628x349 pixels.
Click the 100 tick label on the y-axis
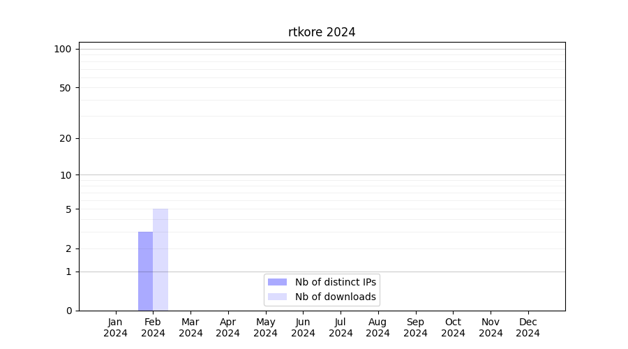click(63, 49)
